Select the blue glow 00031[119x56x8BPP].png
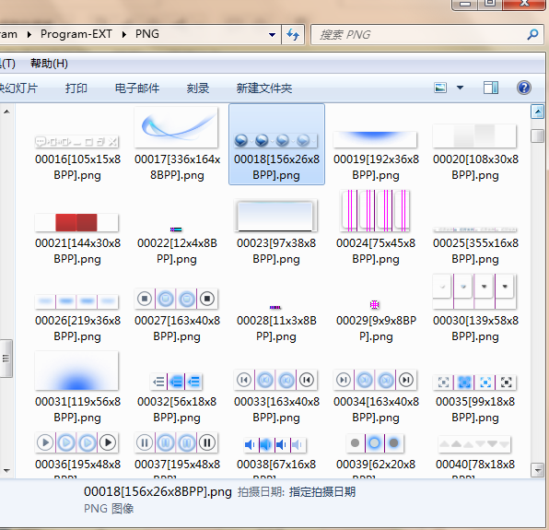This screenshot has width=549, height=530. [76, 371]
